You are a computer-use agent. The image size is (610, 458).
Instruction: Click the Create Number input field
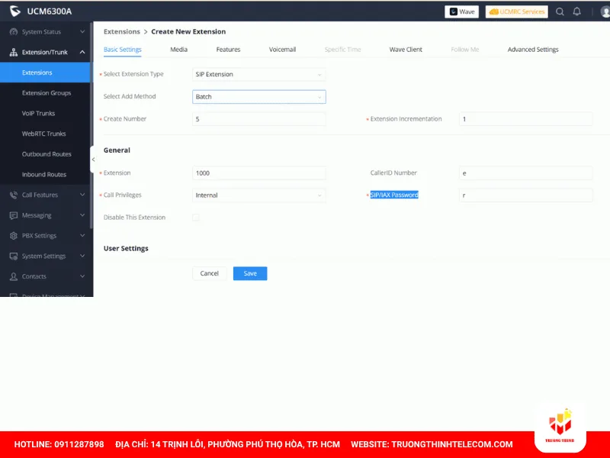coord(259,119)
